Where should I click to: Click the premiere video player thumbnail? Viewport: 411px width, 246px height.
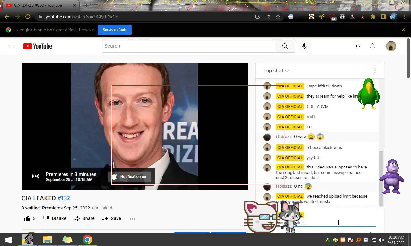[135, 126]
